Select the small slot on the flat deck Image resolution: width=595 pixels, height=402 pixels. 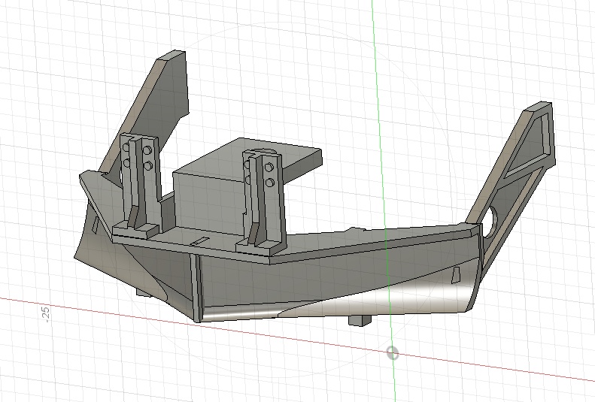[x=199, y=242]
